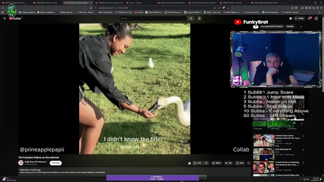Click the remix icon left of Like
Image resolution: width=324 pixels, height=182 pixels.
[189, 163]
